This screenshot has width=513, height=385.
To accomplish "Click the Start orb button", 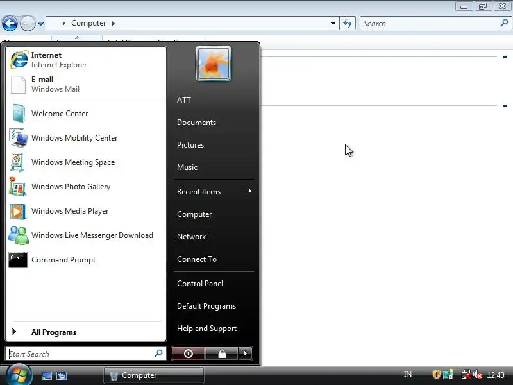I will [x=19, y=375].
